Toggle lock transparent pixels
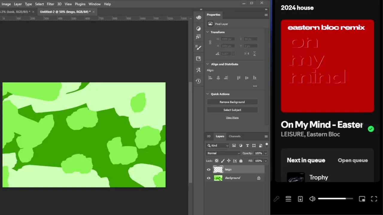Screen dimensions: 383x215 [217, 161]
